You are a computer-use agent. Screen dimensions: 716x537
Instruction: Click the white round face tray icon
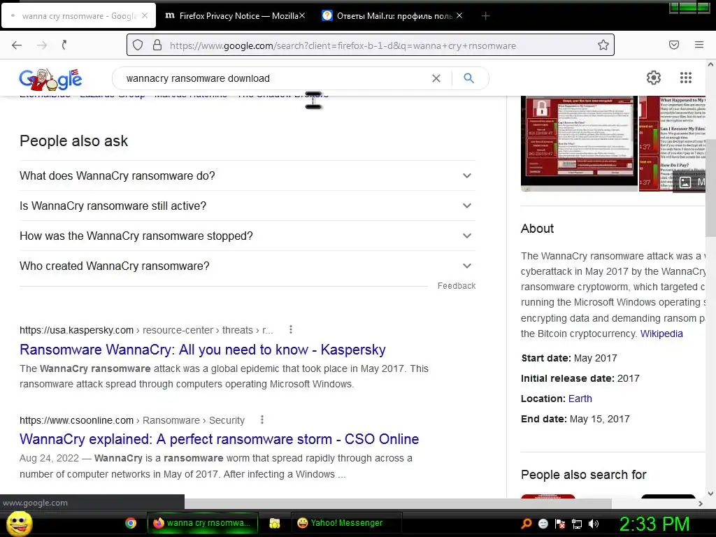point(543,524)
